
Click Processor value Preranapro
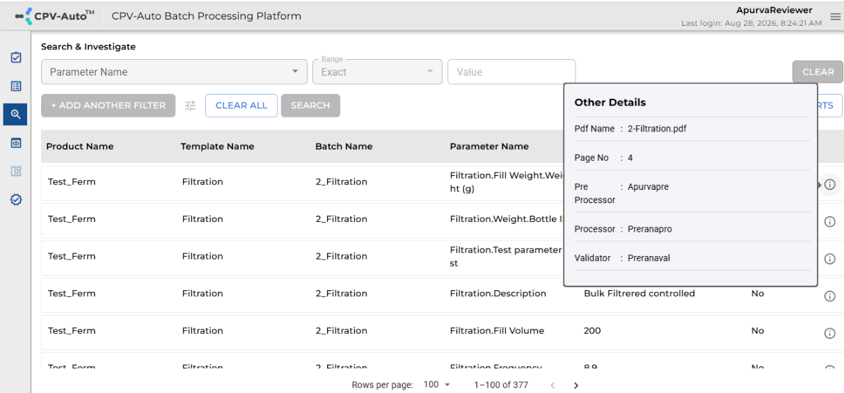pos(650,229)
